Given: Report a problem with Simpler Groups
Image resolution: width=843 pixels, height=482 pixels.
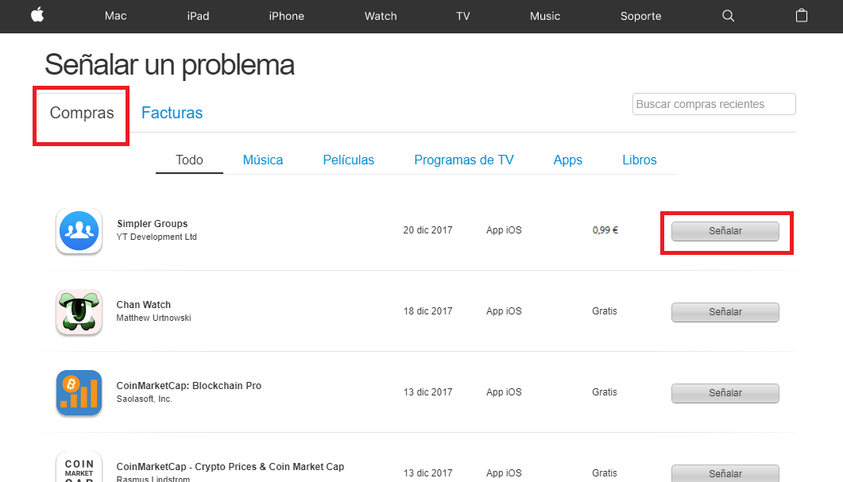Looking at the screenshot, I should (x=725, y=231).
